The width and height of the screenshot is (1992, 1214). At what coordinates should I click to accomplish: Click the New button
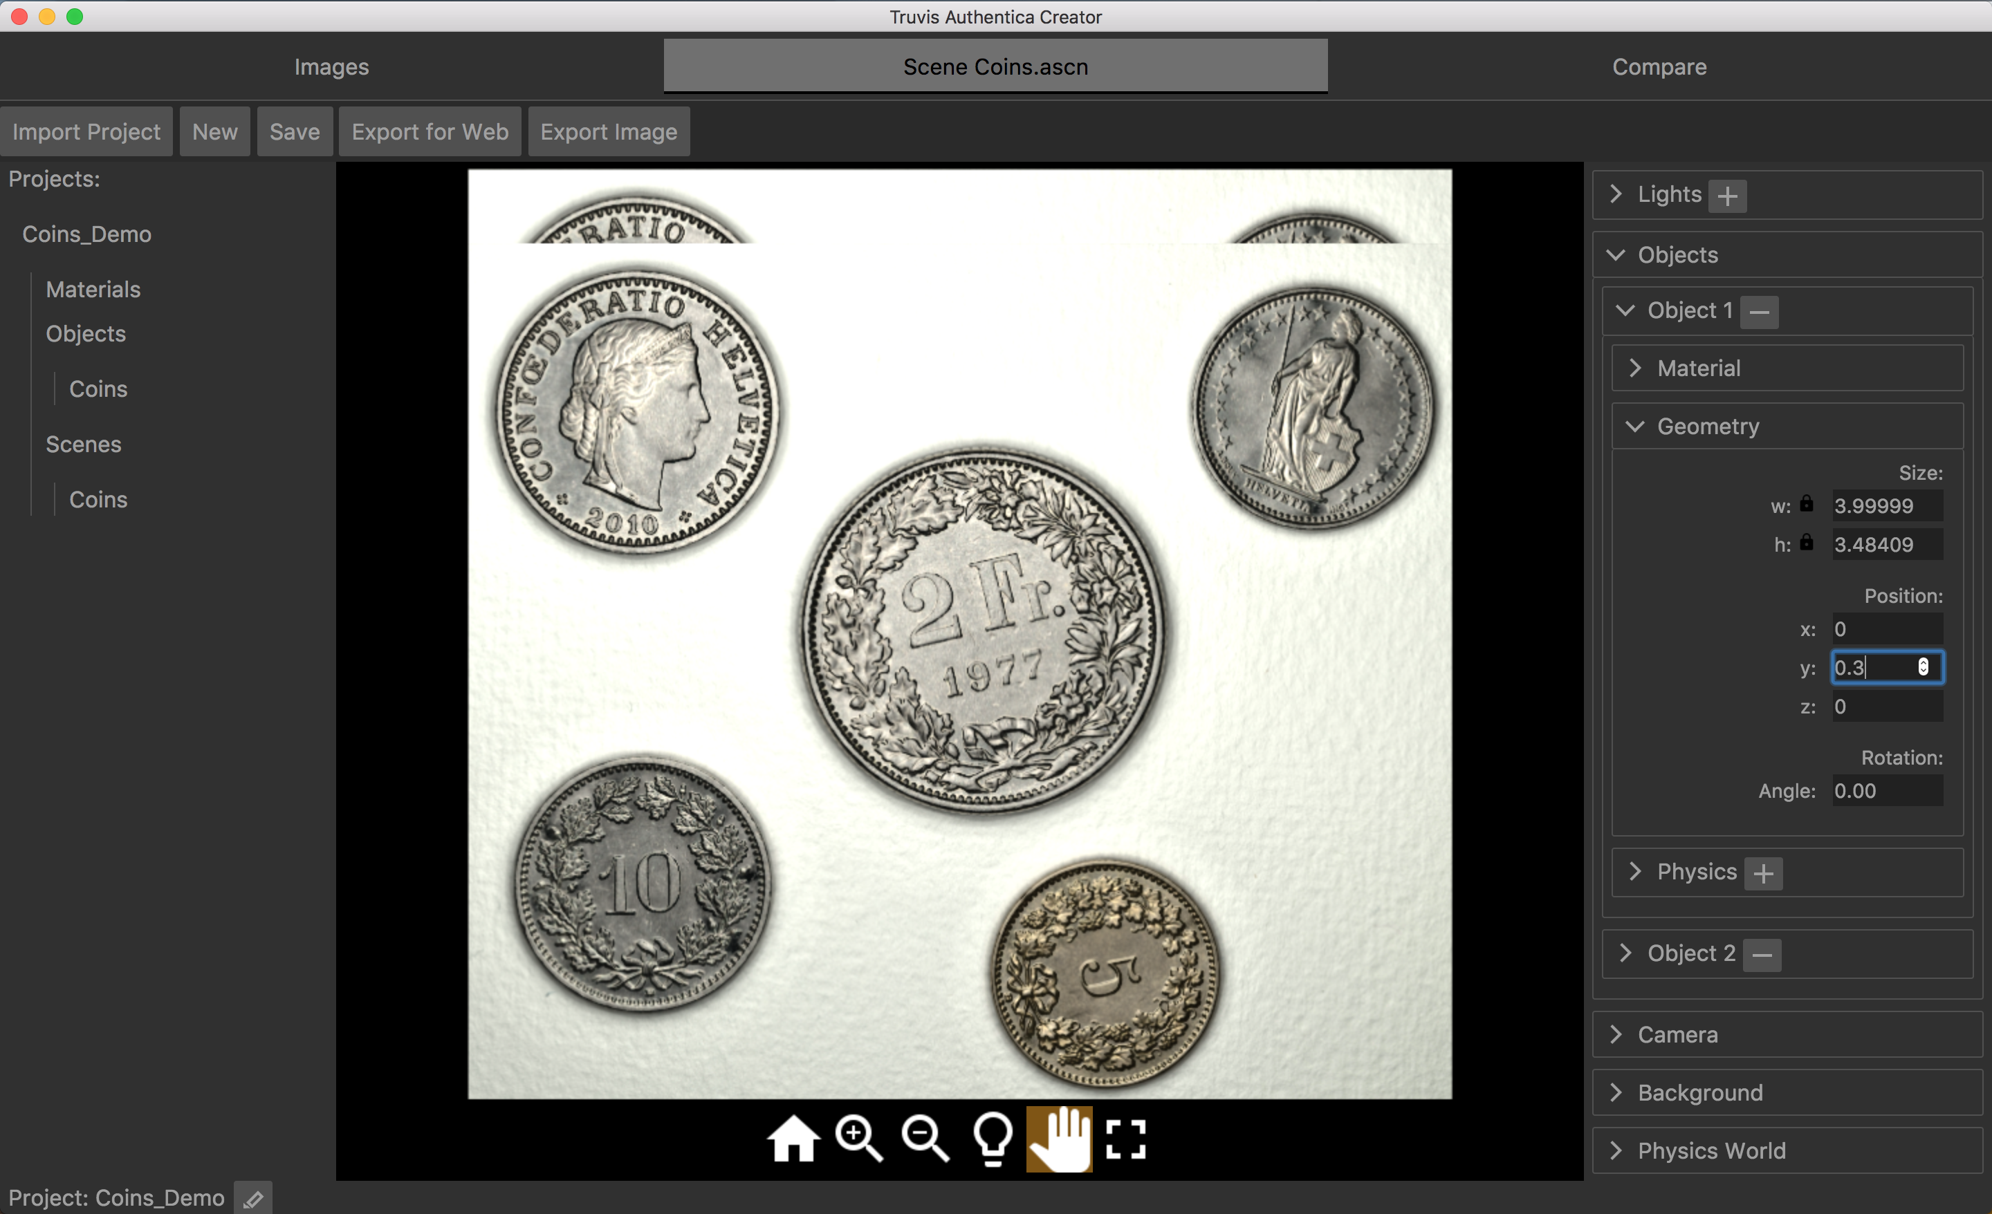click(x=215, y=132)
